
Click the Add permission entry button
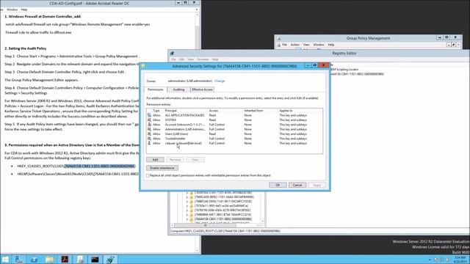[155, 160]
